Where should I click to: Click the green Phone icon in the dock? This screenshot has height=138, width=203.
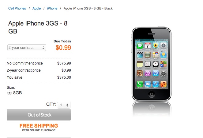pyautogui.click(x=140, y=84)
